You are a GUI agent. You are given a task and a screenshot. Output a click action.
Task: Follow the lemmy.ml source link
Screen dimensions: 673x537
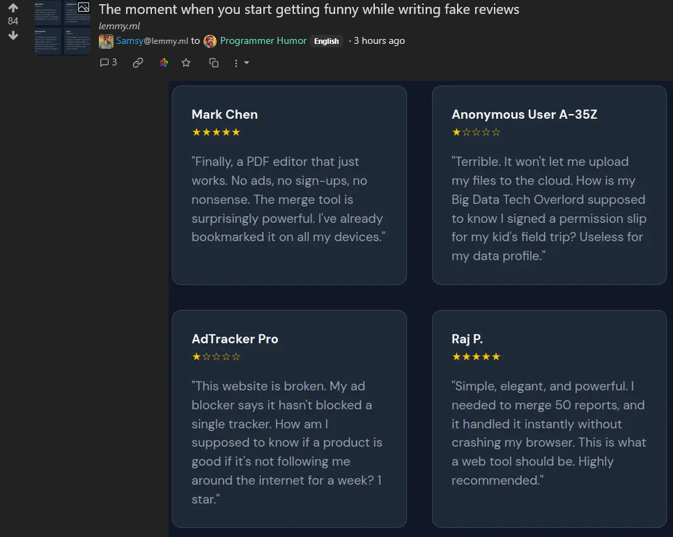point(119,26)
